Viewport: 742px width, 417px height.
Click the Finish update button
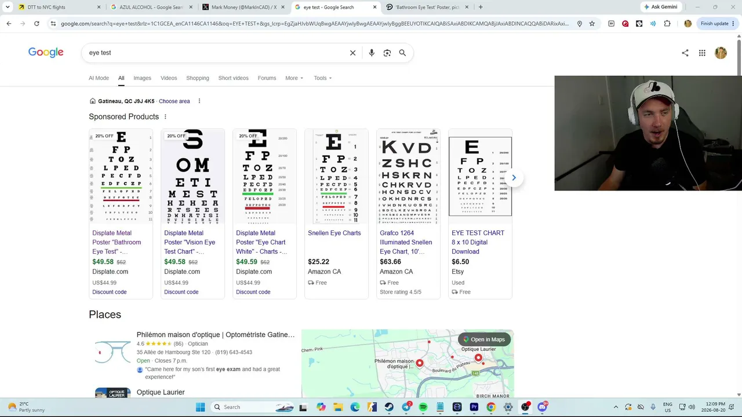coord(718,24)
